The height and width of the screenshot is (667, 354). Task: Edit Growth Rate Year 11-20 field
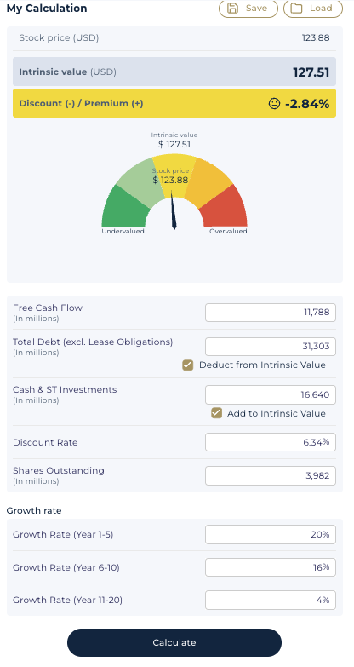pos(271,600)
